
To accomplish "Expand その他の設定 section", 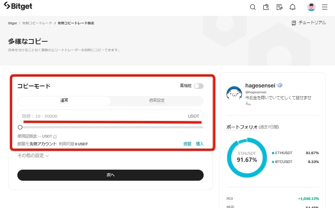I will click(33, 156).
